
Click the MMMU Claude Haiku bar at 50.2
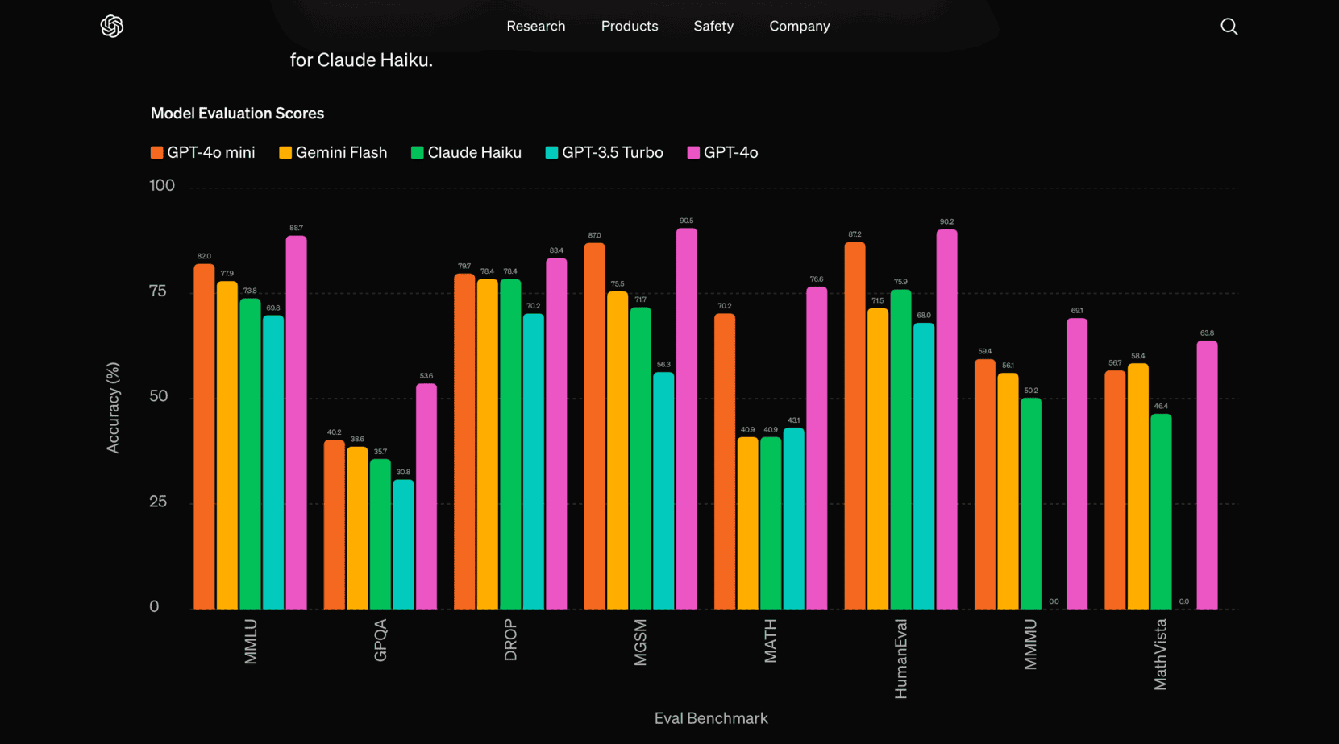(1031, 503)
